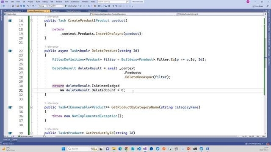Click the Undo toolbar icon

pyautogui.click(x=28, y=6)
